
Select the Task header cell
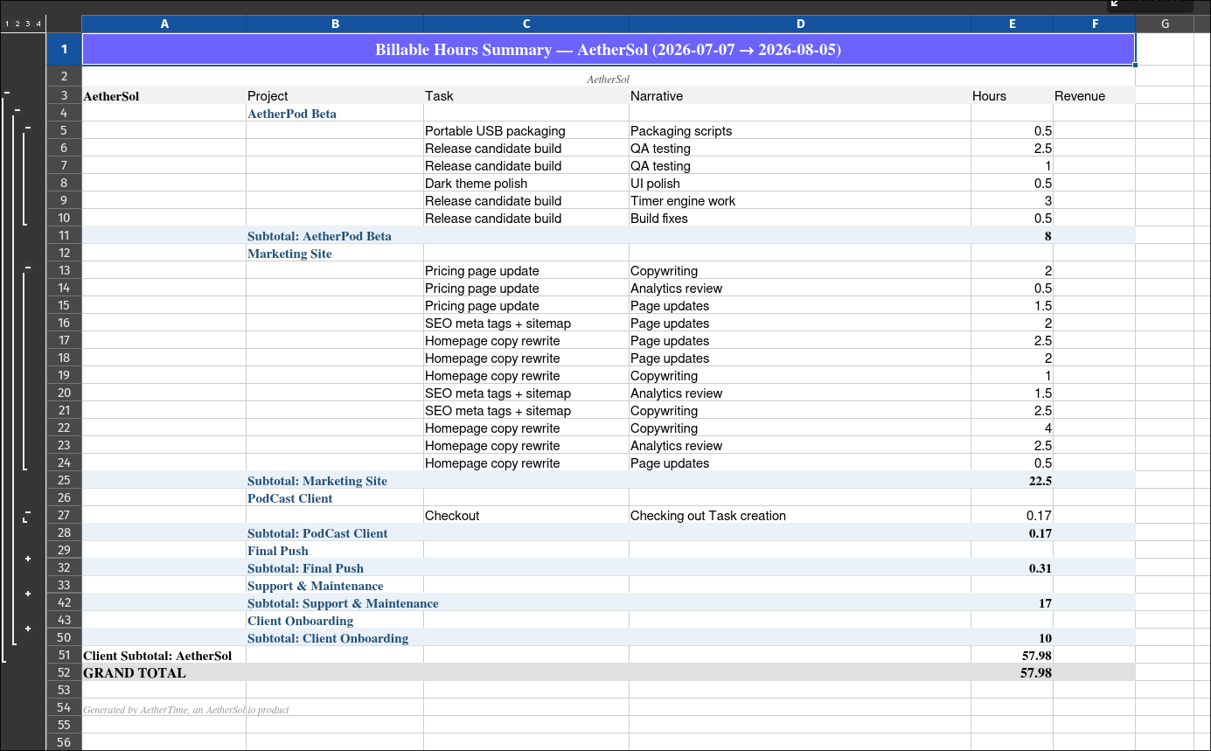(526, 96)
